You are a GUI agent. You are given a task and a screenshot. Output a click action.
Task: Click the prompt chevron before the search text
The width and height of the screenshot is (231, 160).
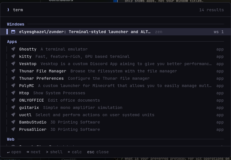coord(8,10)
